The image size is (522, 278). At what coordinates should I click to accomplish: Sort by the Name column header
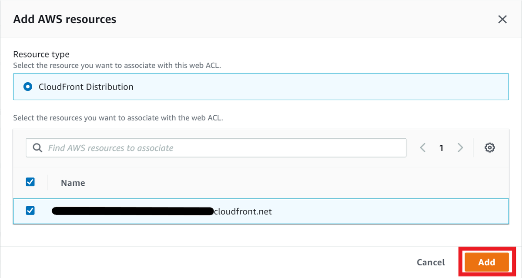point(73,183)
